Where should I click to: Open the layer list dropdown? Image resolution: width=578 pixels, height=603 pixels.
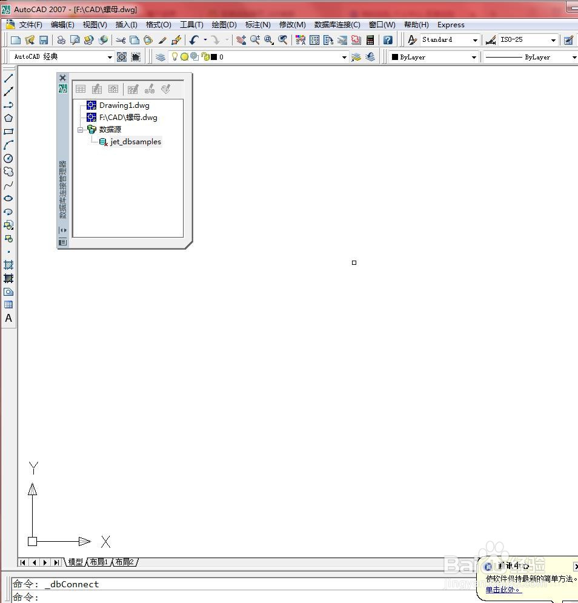point(344,58)
